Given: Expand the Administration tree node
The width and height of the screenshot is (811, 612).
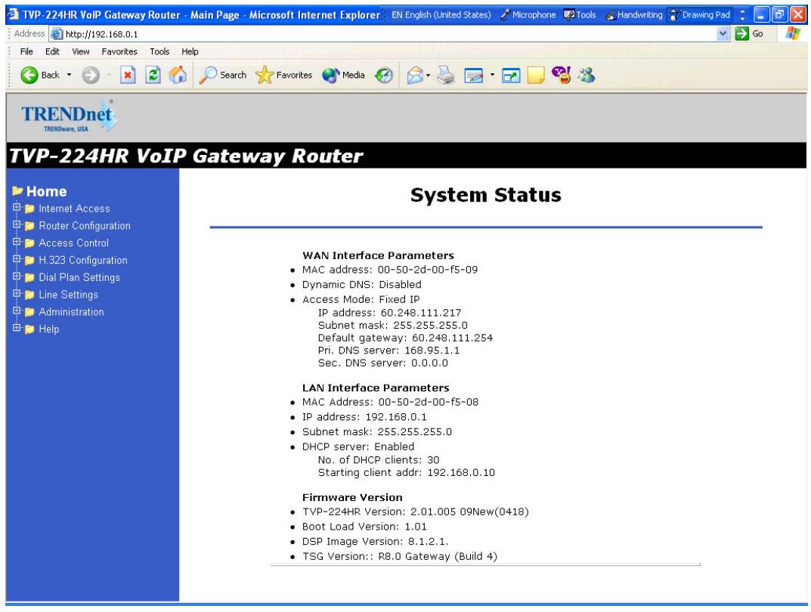Looking at the screenshot, I should tap(17, 311).
